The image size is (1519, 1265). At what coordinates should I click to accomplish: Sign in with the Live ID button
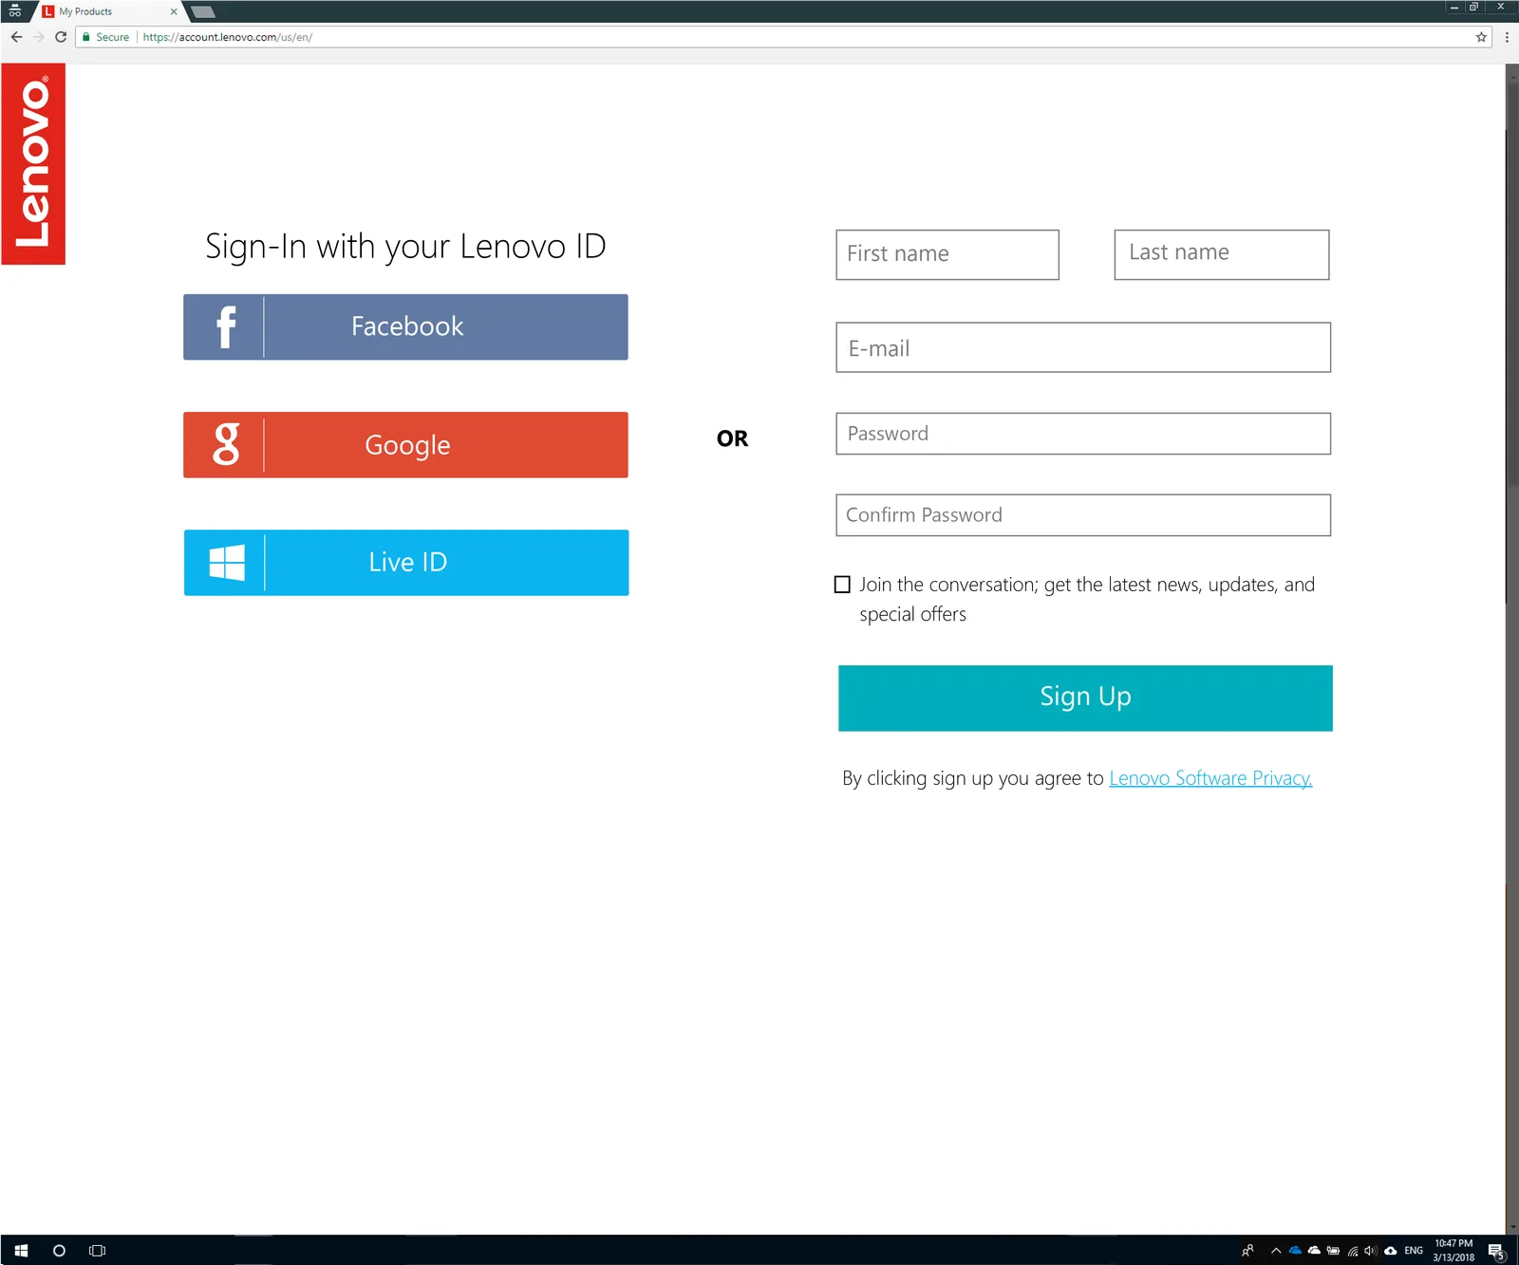click(406, 563)
